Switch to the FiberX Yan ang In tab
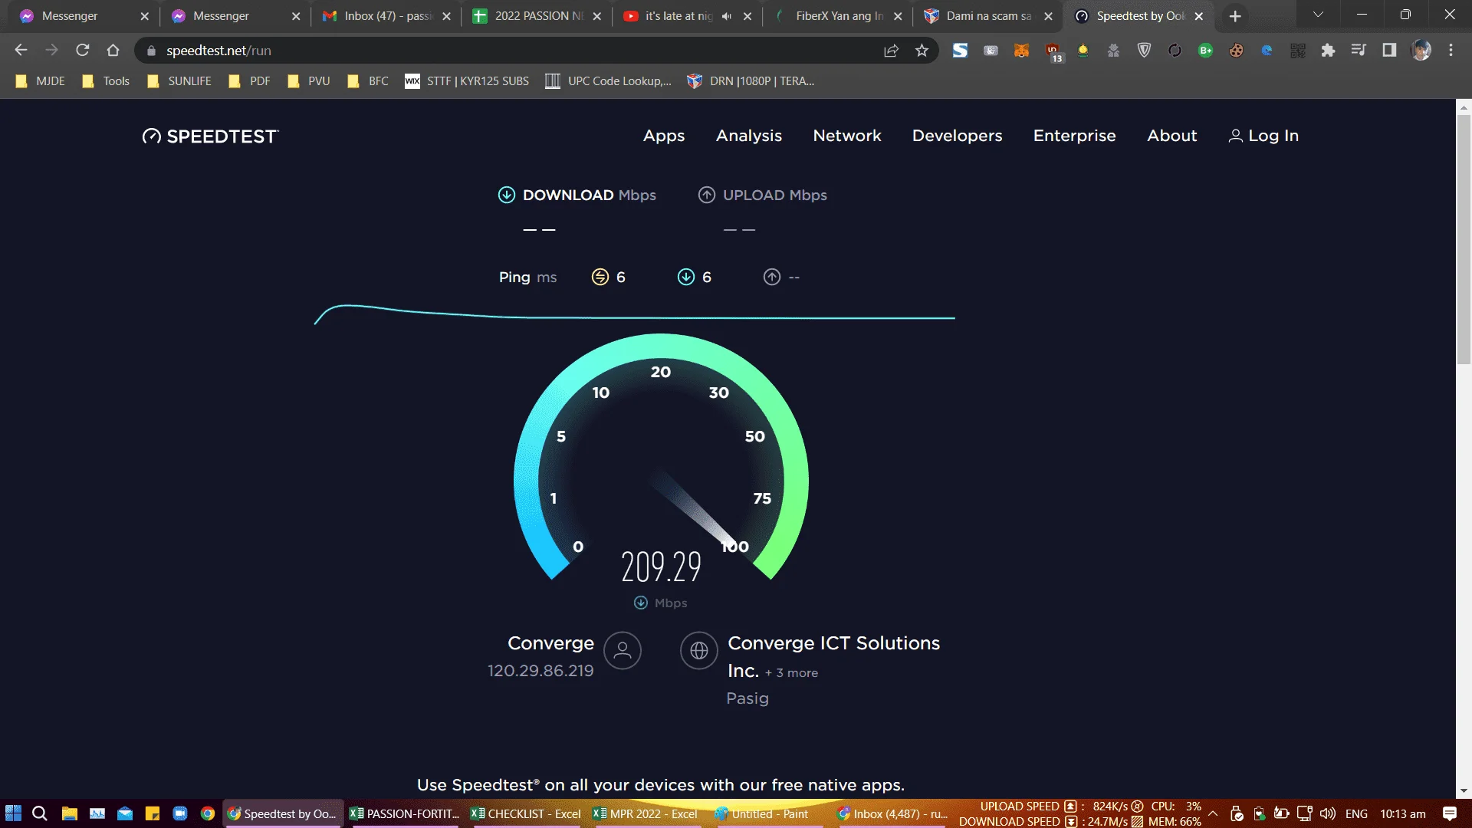 tap(838, 16)
